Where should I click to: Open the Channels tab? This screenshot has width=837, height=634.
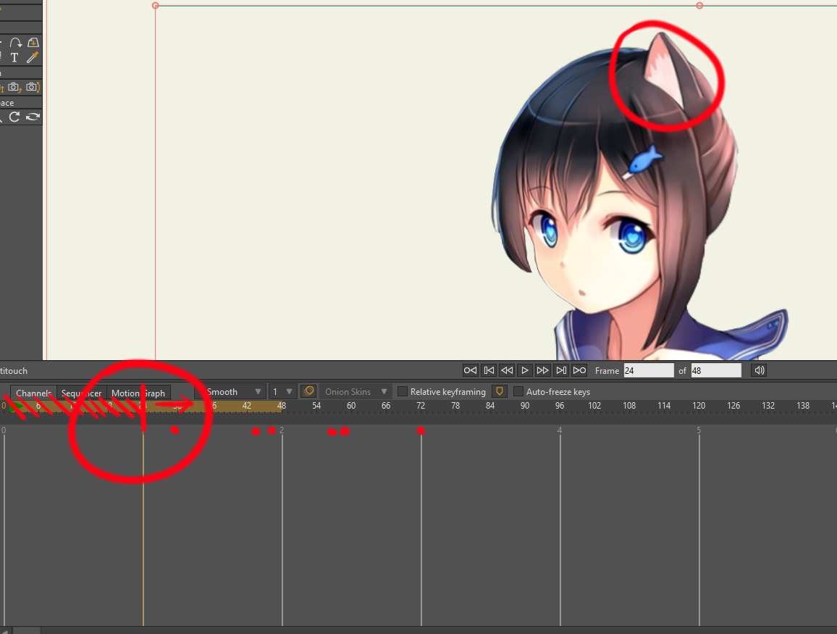33,393
